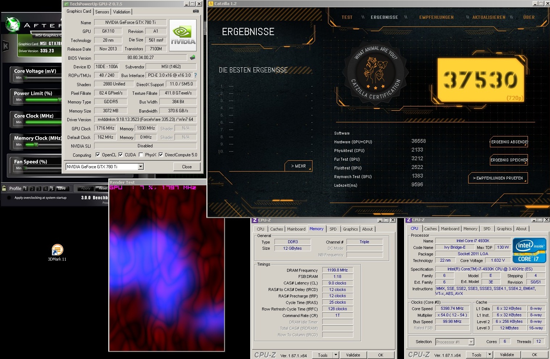Click Validate in CPU-Z Memory window
Image resolution: width=550 pixels, height=359 pixels.
pos(353,355)
